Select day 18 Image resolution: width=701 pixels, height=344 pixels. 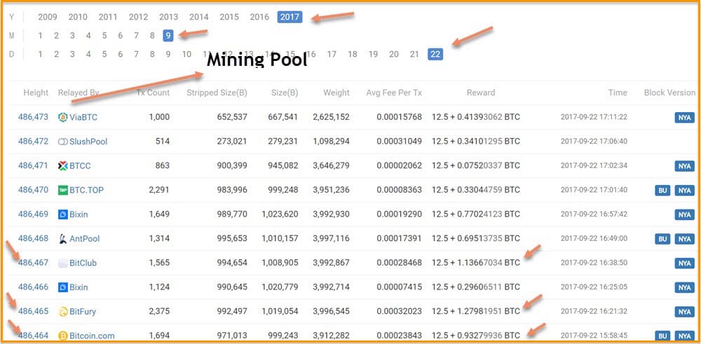coord(353,54)
